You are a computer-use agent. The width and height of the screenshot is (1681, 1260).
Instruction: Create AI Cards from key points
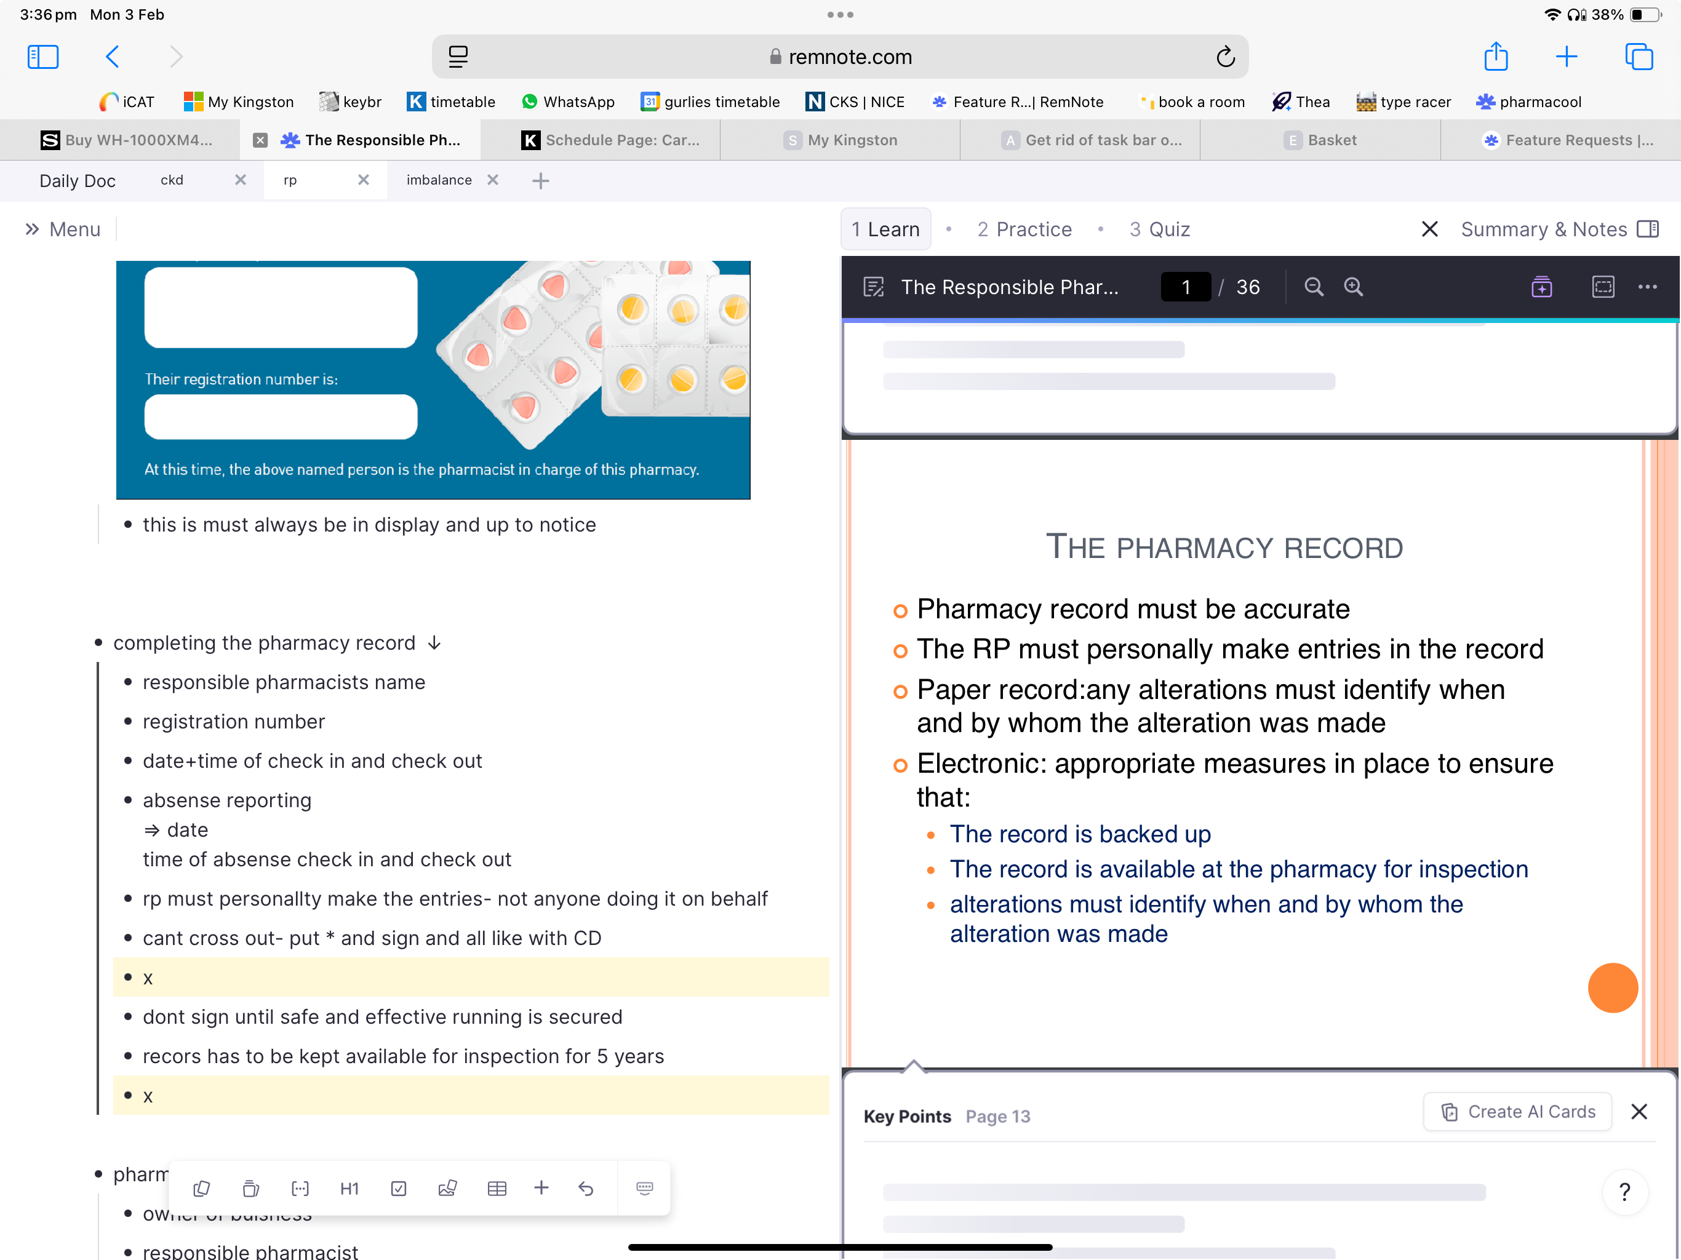1517,1111
